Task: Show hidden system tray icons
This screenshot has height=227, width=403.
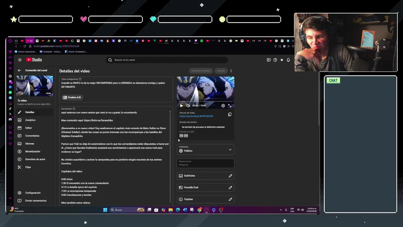Action: pyautogui.click(x=281, y=210)
